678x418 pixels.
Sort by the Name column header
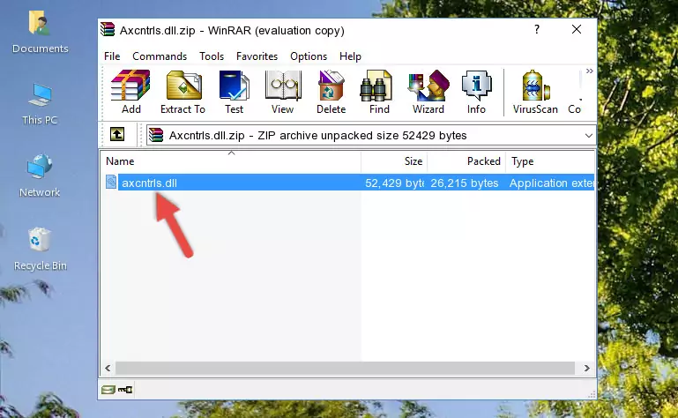point(231,161)
